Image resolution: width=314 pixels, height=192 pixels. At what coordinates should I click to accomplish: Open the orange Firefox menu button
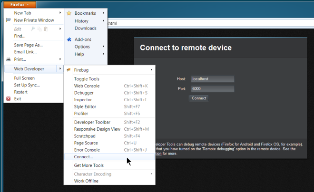pyautogui.click(x=20, y=4)
